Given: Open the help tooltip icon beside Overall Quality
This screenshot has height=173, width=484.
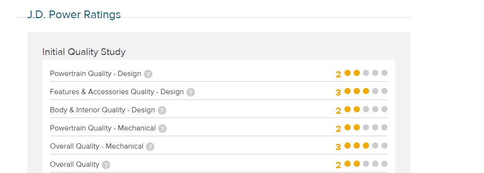Looking at the screenshot, I should [106, 165].
